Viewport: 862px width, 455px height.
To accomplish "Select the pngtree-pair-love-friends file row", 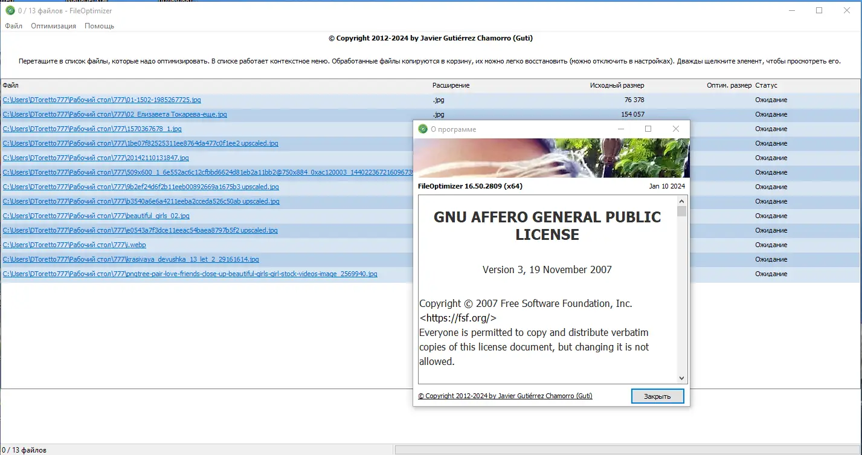I will (x=190, y=274).
